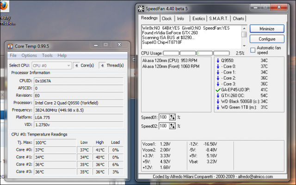Open the Select CPU dropdown in Core Temp
The image size is (296, 185).
(51, 66)
